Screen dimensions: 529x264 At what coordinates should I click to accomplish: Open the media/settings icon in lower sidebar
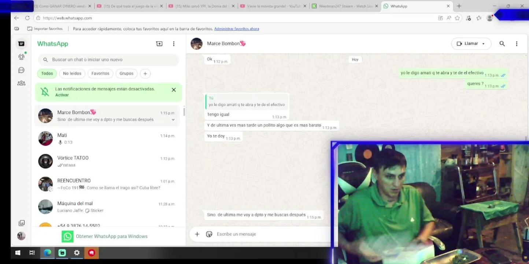[22, 223]
